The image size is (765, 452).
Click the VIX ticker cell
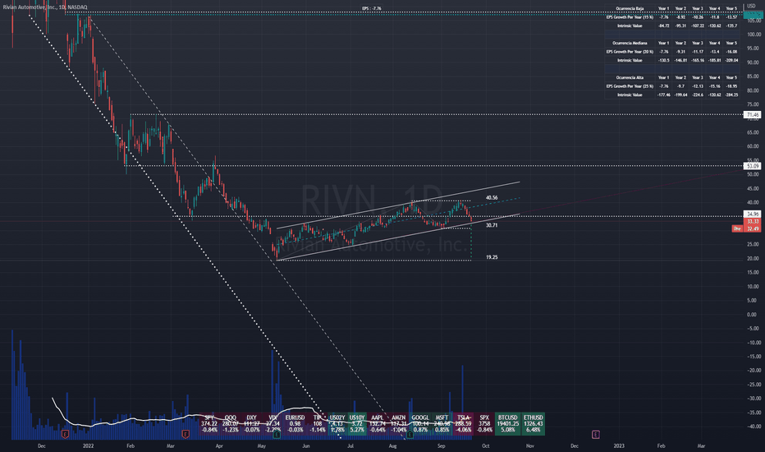tap(273, 424)
